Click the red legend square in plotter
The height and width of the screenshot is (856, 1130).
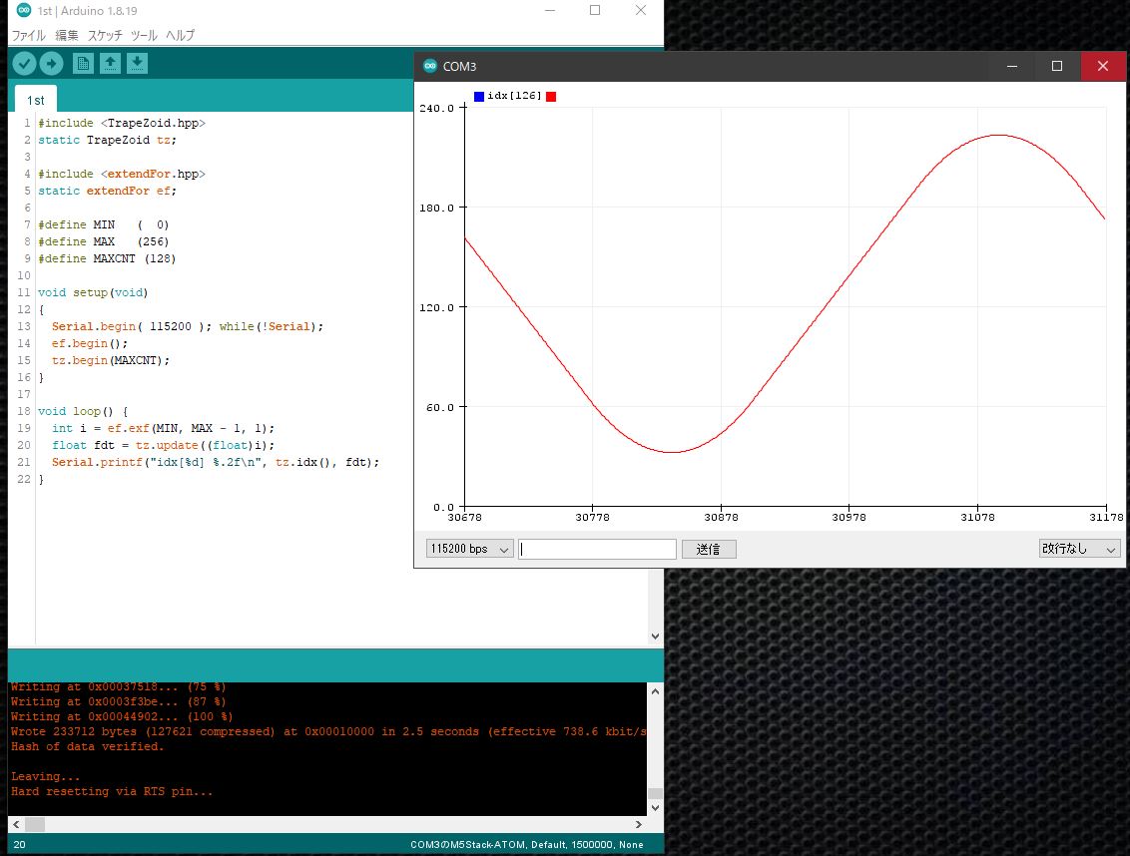coord(551,96)
